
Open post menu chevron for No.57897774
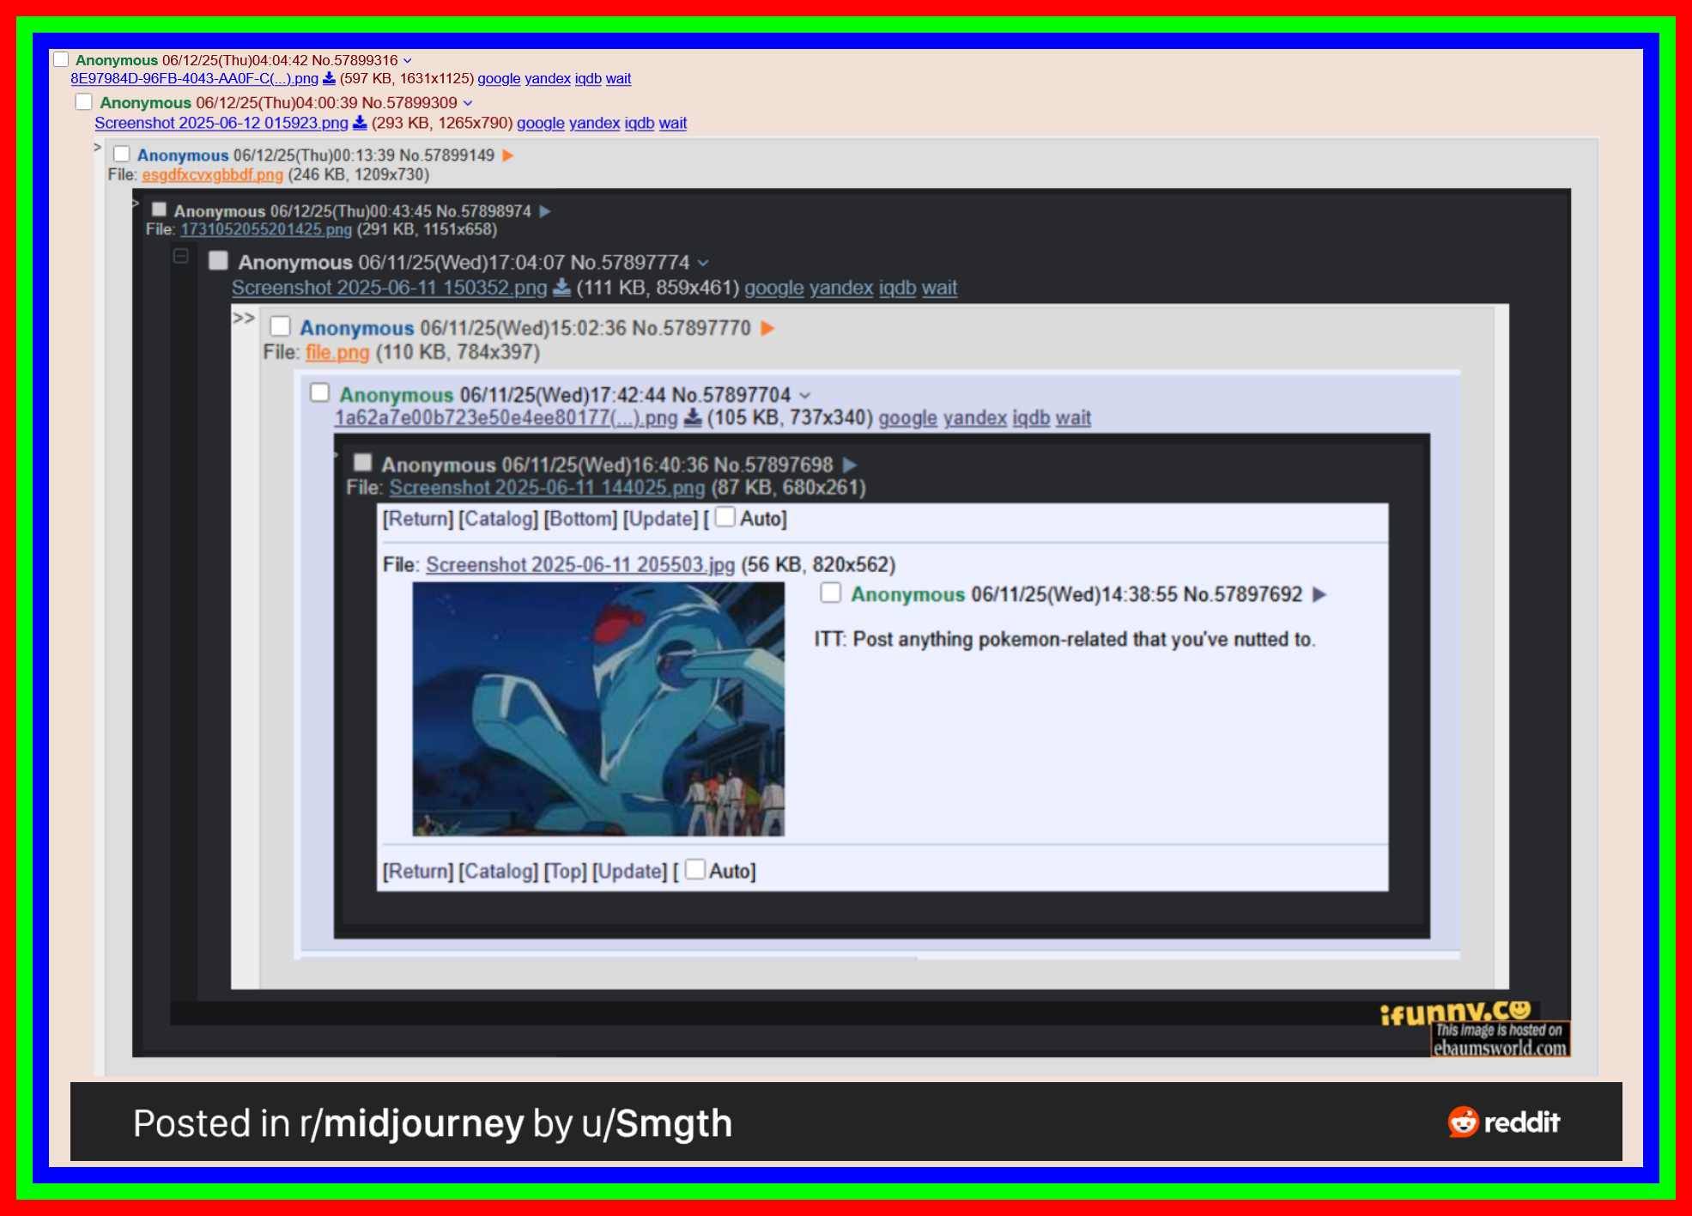coord(703,263)
